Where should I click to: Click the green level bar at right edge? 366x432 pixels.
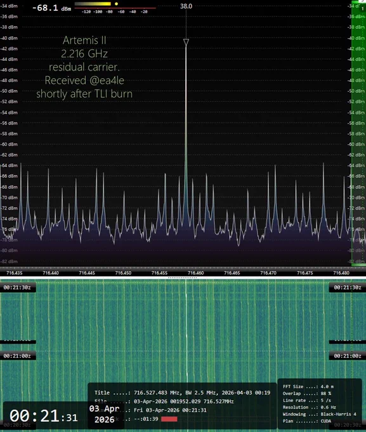coord(358,133)
